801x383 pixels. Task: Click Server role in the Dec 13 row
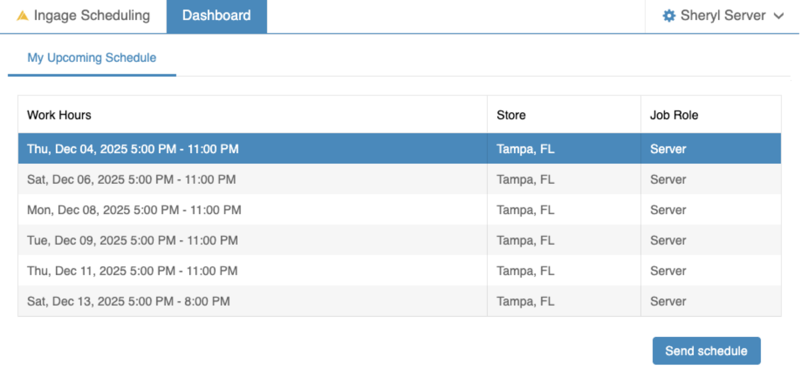(x=668, y=301)
